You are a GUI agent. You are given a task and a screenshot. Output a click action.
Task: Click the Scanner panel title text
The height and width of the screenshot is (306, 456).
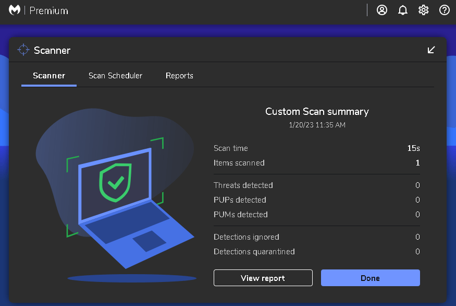tap(52, 51)
